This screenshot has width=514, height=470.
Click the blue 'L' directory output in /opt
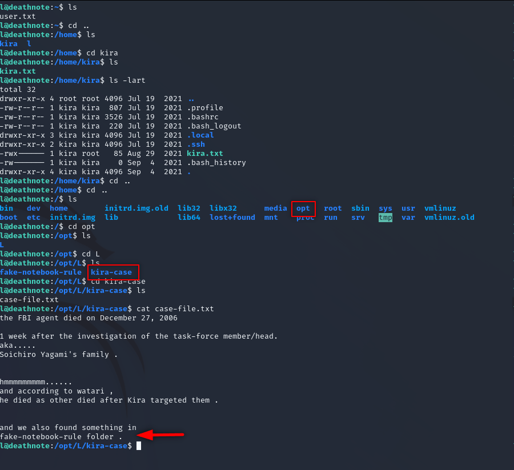coord(2,245)
